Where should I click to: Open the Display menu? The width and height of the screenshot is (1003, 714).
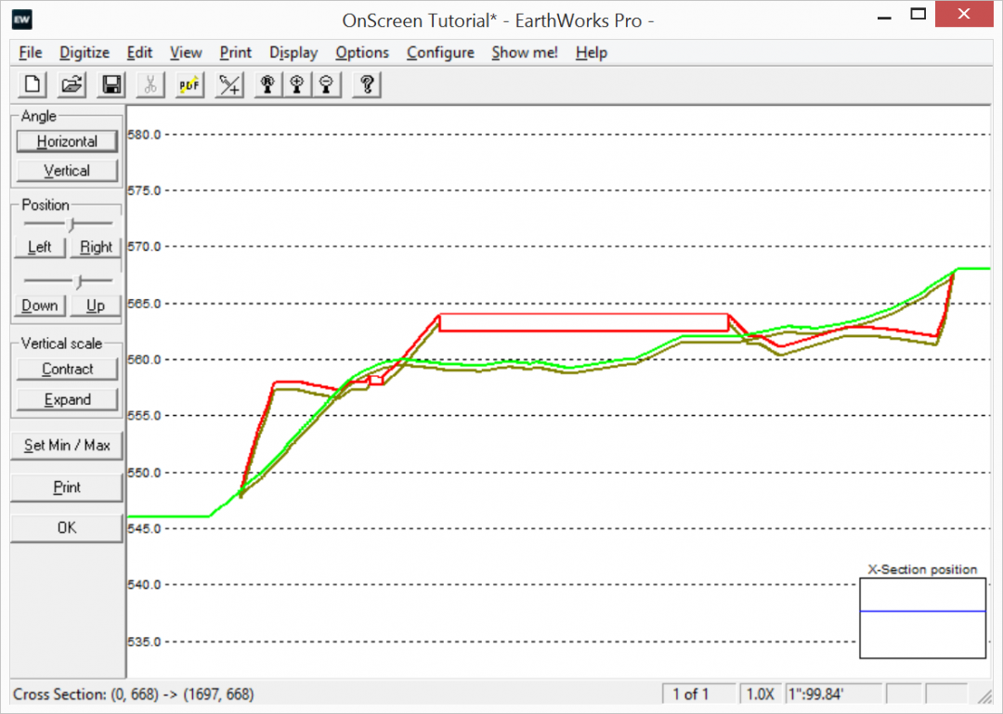pos(293,53)
